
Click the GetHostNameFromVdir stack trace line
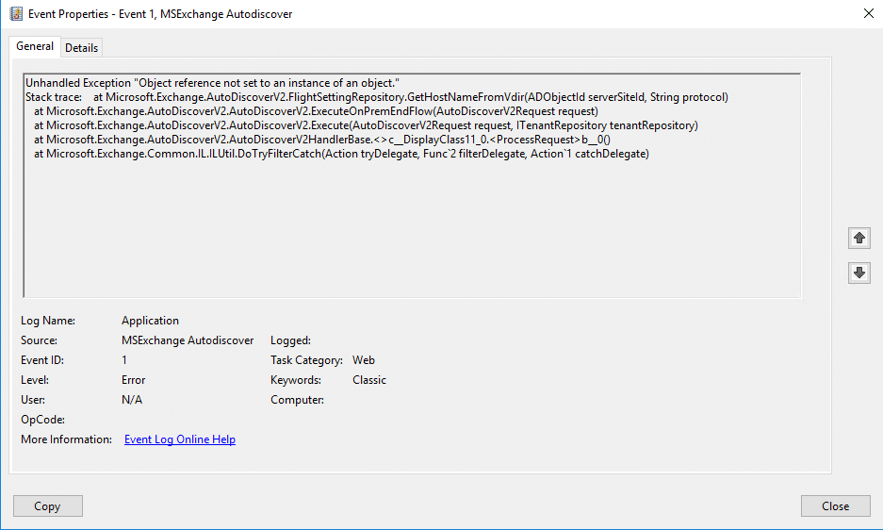[377, 97]
